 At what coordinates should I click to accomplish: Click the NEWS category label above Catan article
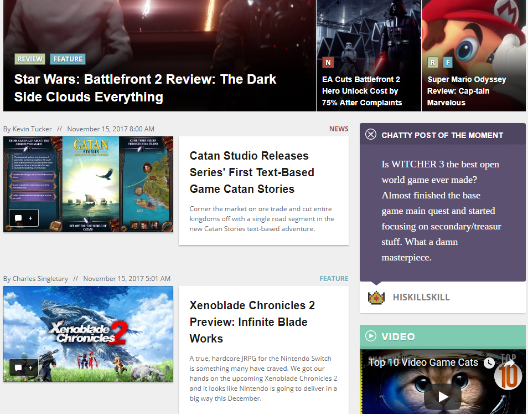339,129
